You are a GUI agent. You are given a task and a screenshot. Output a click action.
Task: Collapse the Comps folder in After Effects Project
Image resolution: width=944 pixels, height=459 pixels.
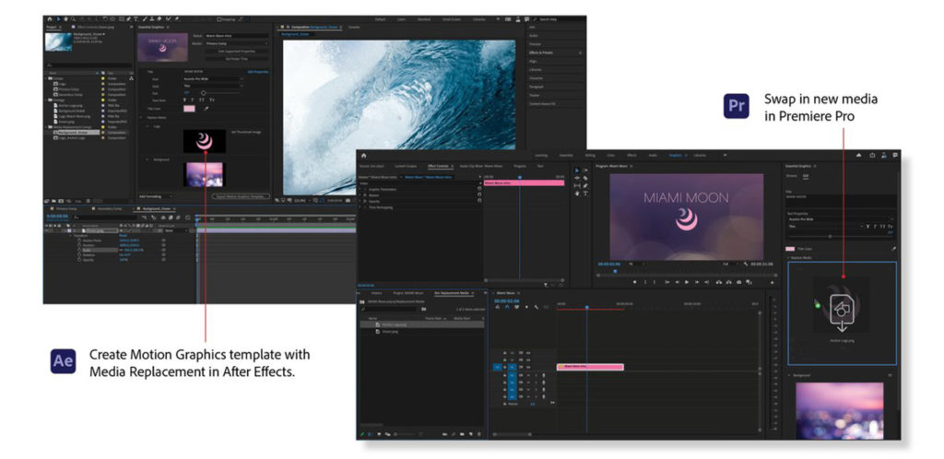tap(46, 79)
